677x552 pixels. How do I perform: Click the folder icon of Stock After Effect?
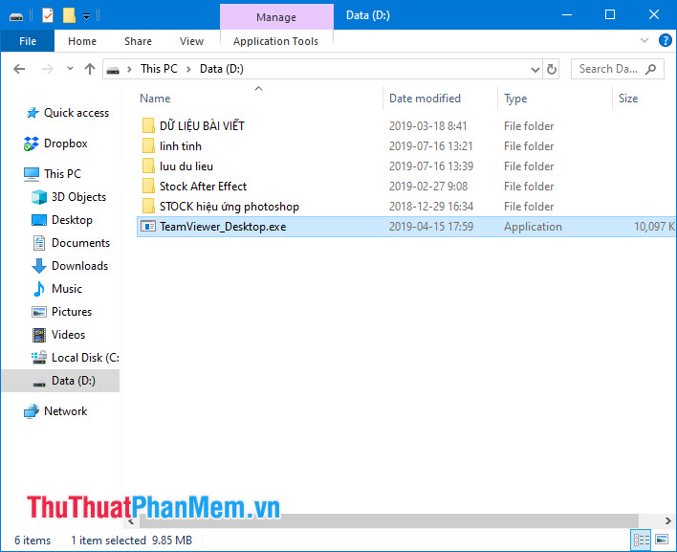[x=148, y=187]
